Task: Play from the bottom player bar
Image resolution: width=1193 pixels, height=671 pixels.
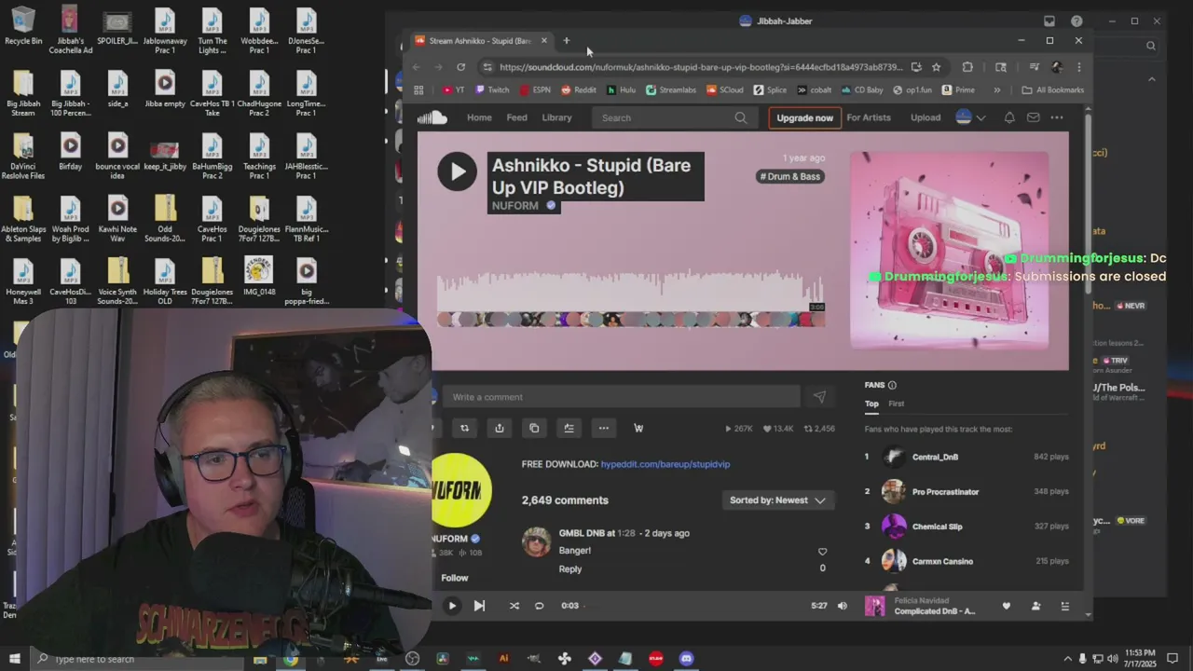Action: 452,606
